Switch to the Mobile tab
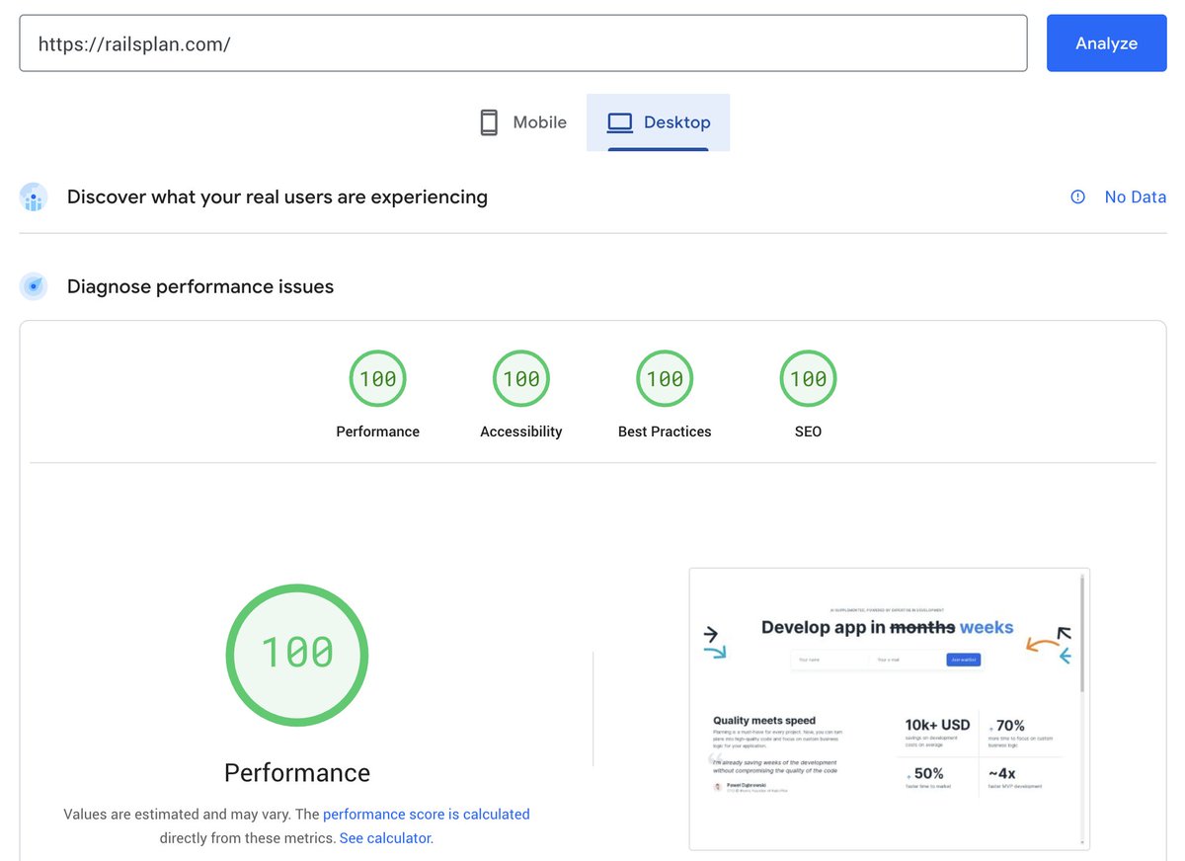The height and width of the screenshot is (861, 1185). 522,122
